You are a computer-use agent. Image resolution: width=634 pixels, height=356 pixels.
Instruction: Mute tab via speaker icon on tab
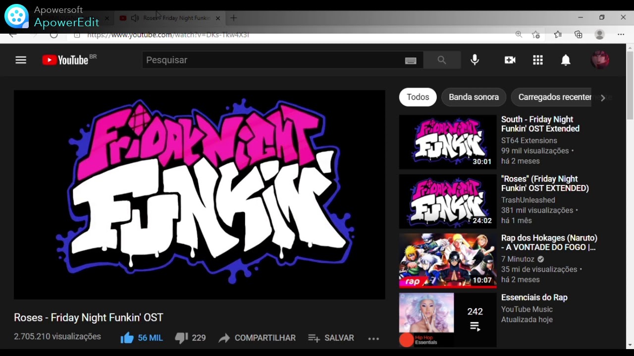[x=135, y=18]
